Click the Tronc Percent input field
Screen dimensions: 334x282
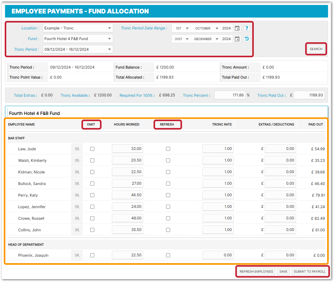point(230,95)
